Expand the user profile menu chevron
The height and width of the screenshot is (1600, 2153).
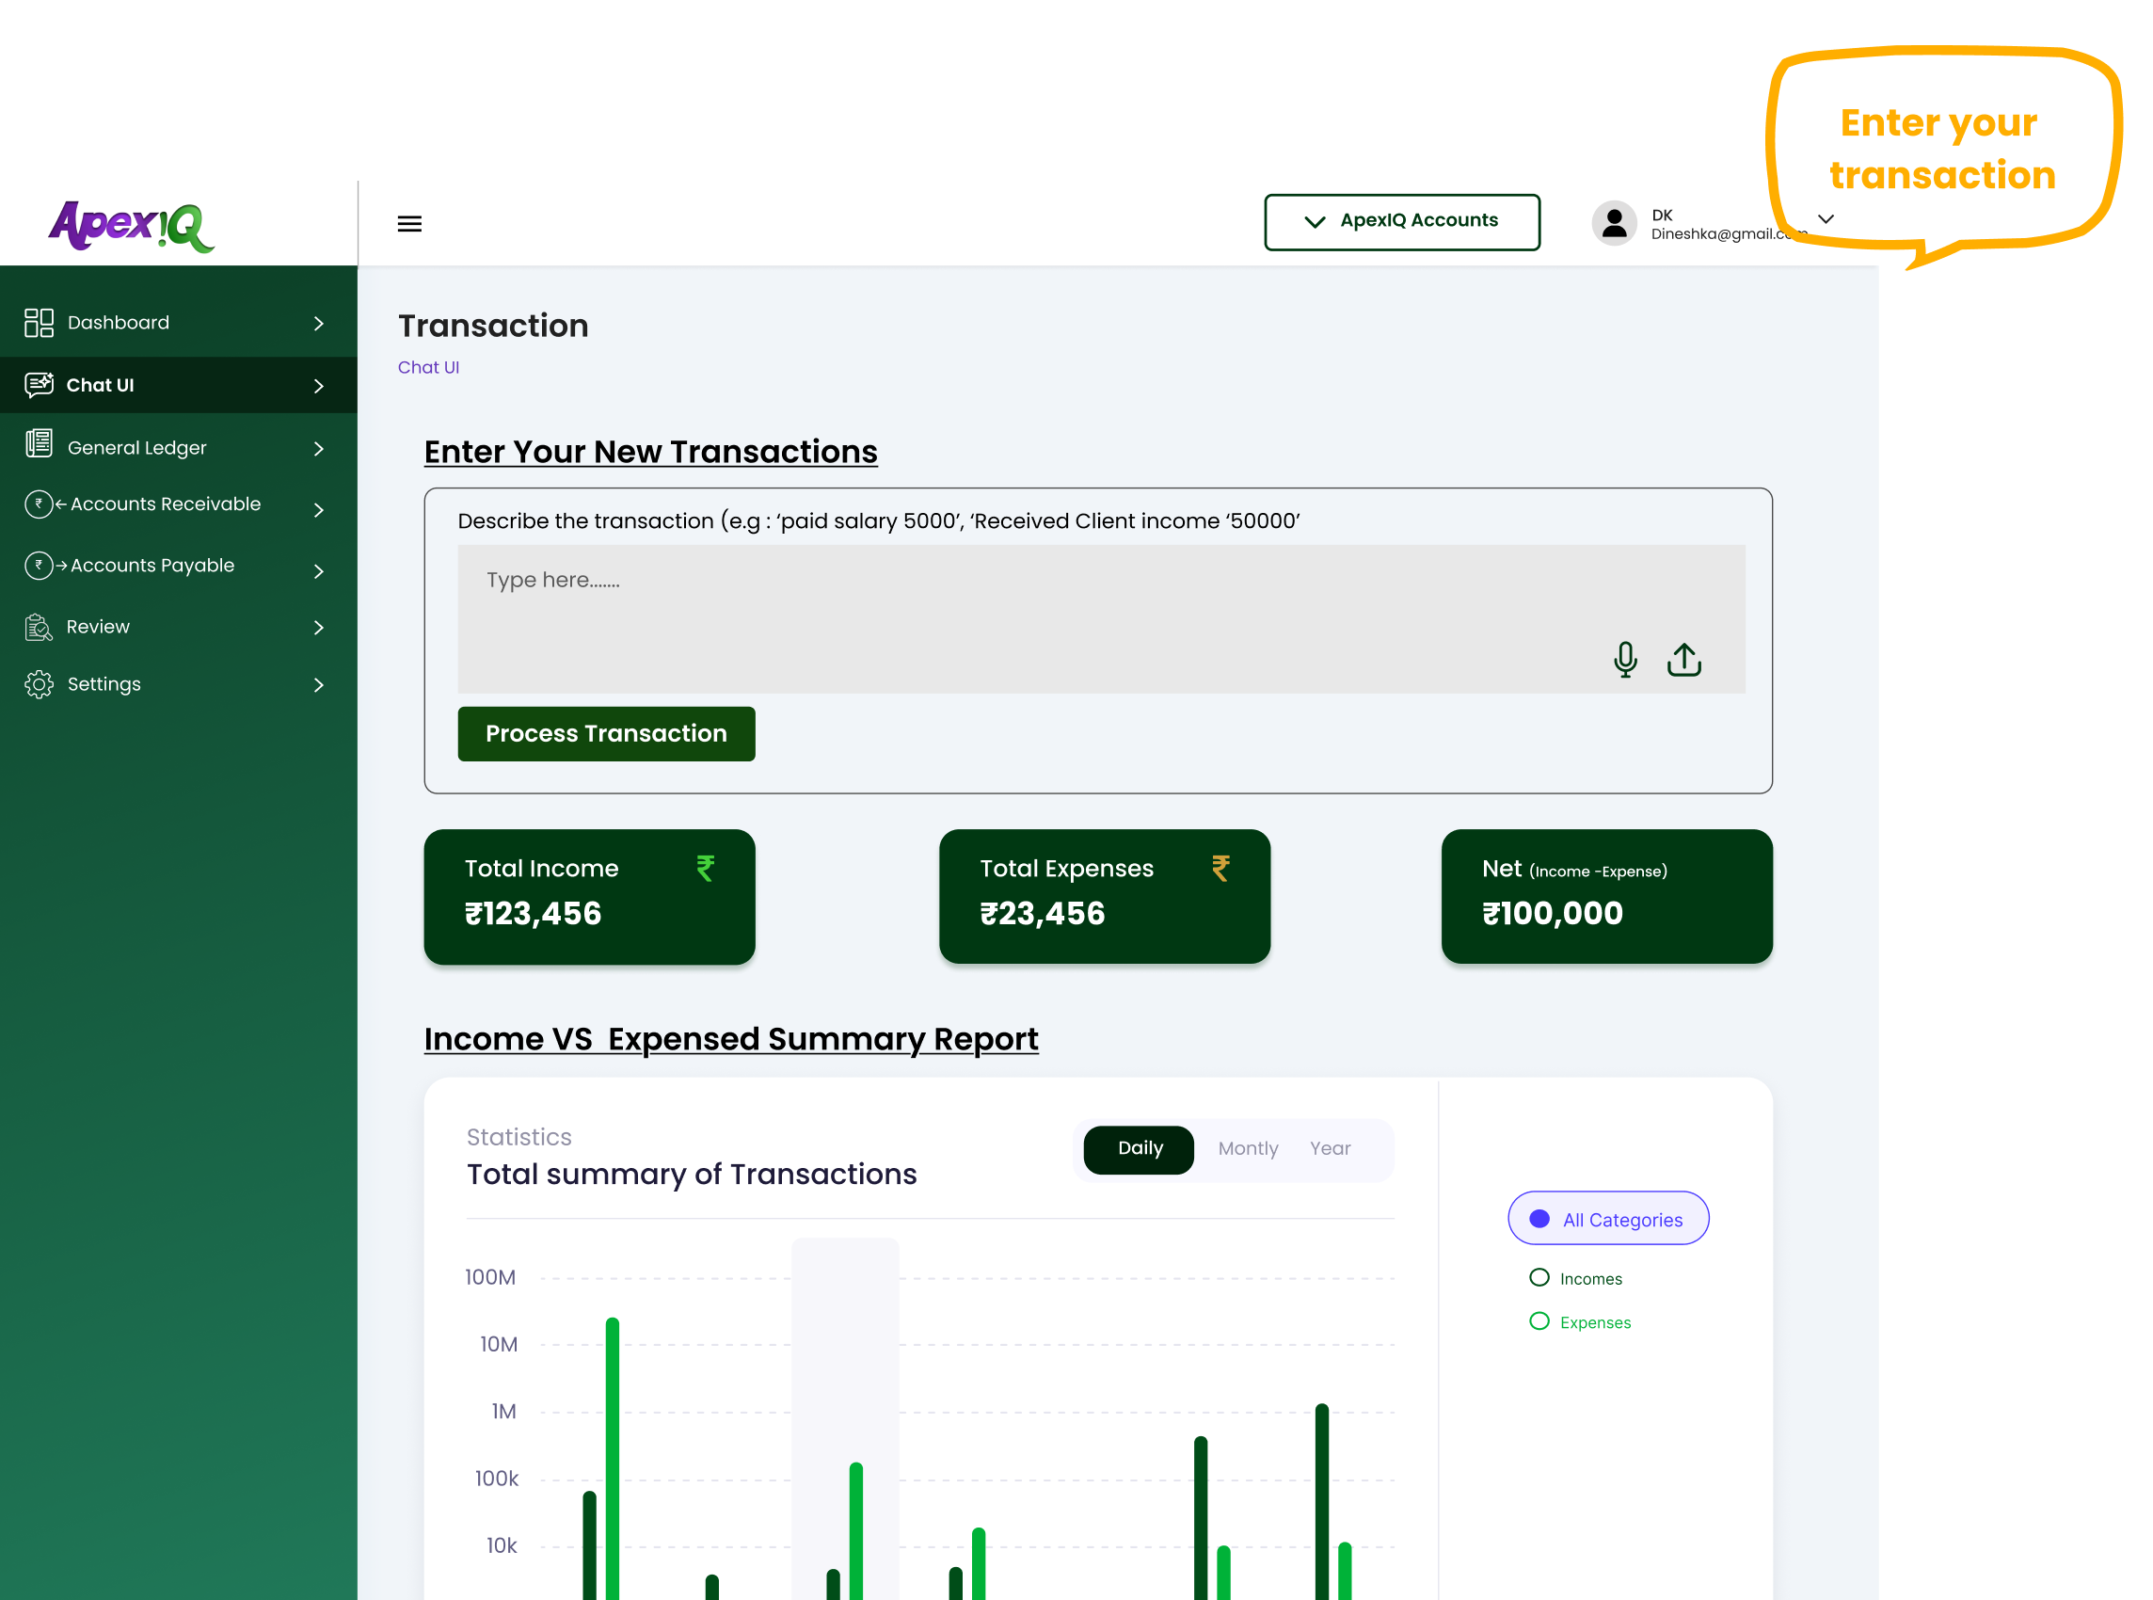point(1826,220)
